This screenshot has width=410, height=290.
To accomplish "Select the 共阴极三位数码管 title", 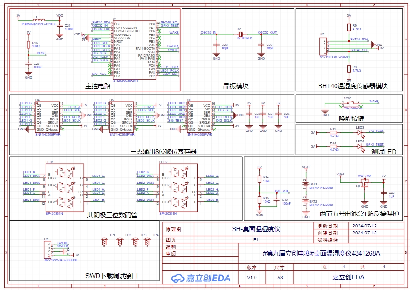I will (x=112, y=215).
